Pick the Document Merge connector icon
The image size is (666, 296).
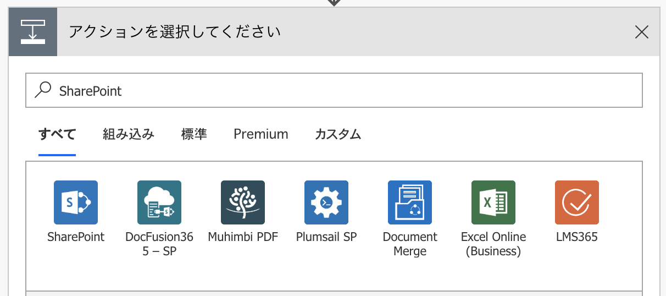pos(410,202)
